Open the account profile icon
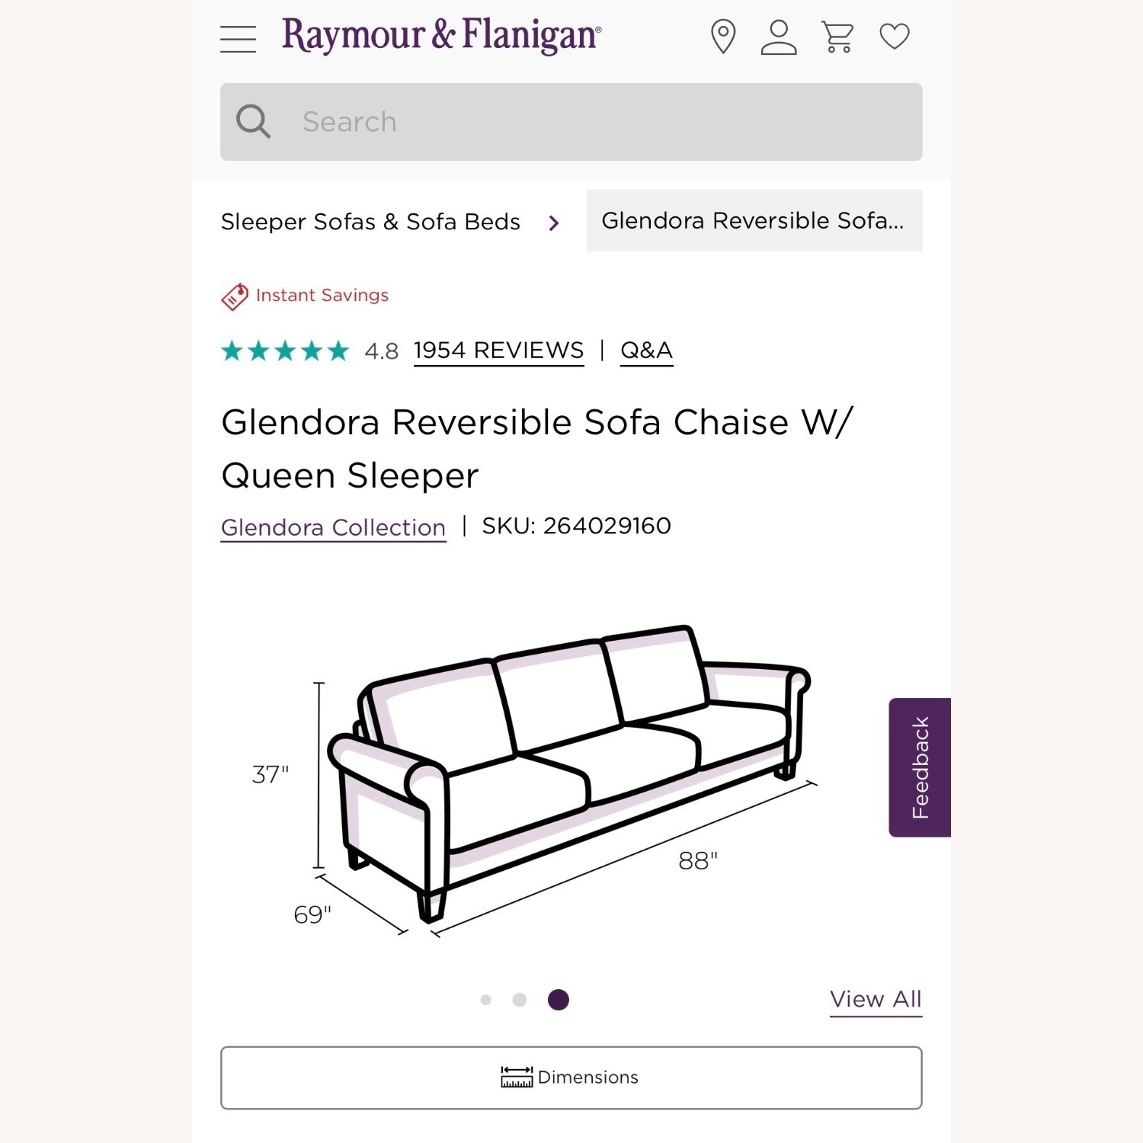Image resolution: width=1143 pixels, height=1143 pixels. coord(778,36)
